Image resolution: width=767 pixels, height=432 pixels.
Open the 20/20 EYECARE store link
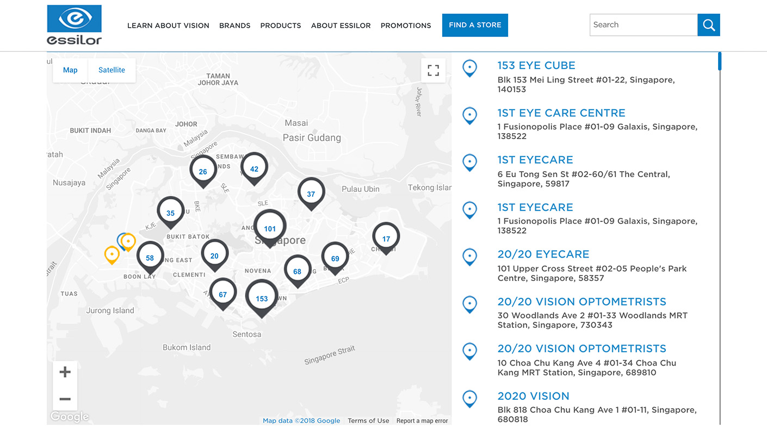tap(543, 254)
